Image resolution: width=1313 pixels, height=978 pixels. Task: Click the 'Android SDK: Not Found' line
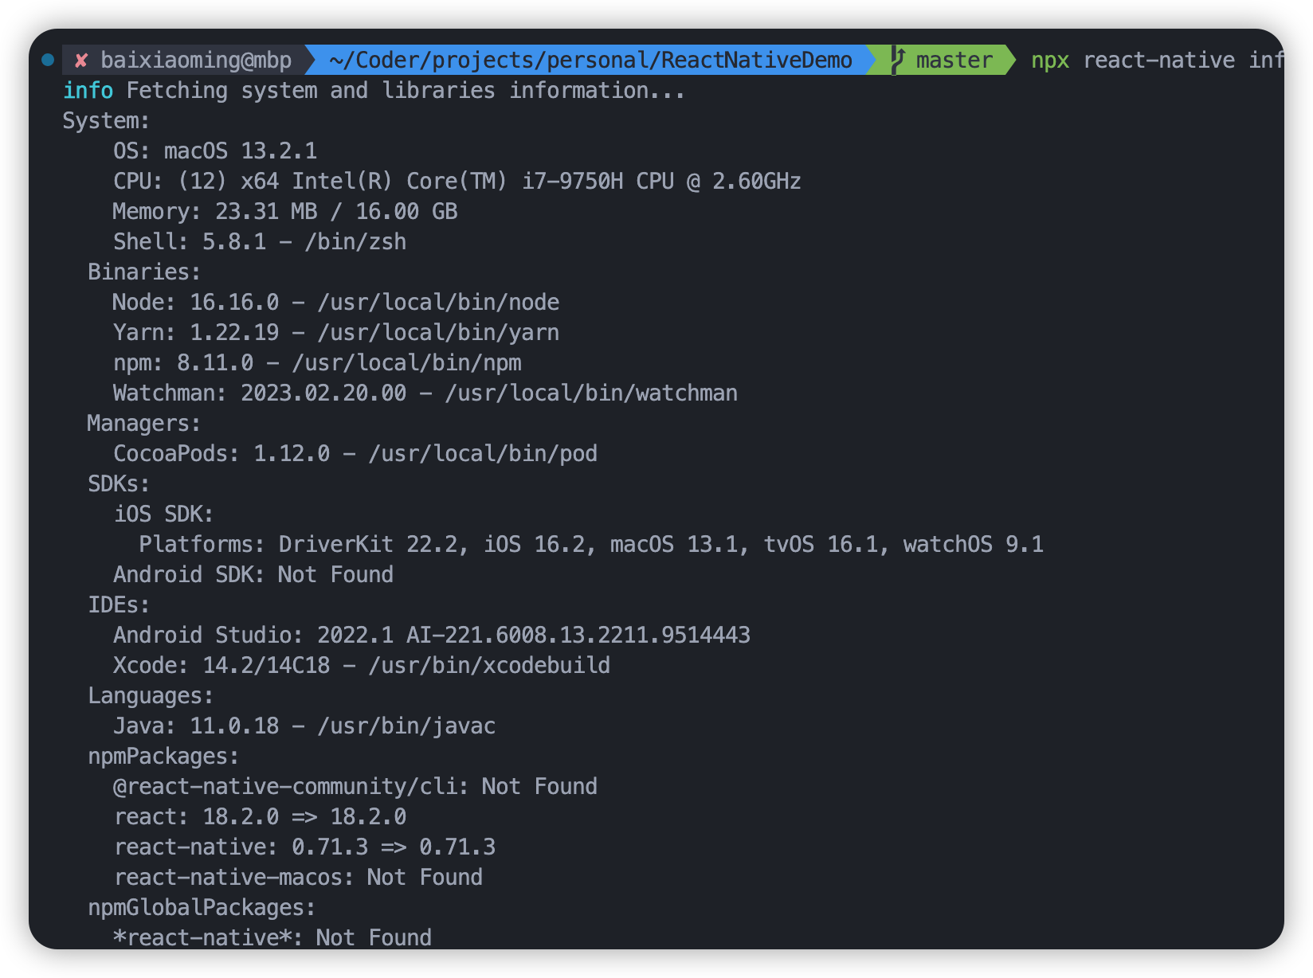[x=253, y=575]
